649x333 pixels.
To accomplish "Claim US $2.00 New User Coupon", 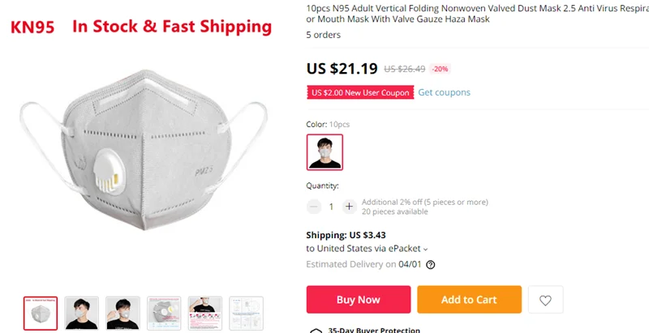I will 360,92.
